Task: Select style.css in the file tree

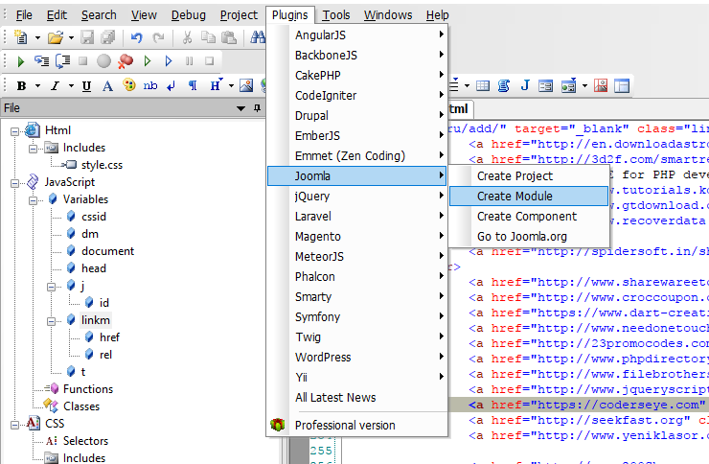Action: (102, 165)
